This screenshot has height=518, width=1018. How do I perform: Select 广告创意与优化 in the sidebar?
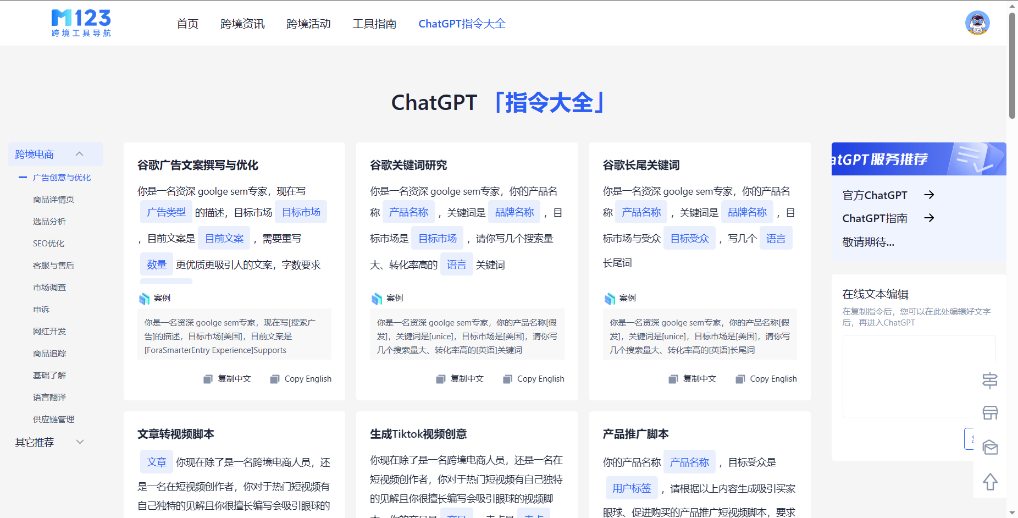pyautogui.click(x=62, y=178)
